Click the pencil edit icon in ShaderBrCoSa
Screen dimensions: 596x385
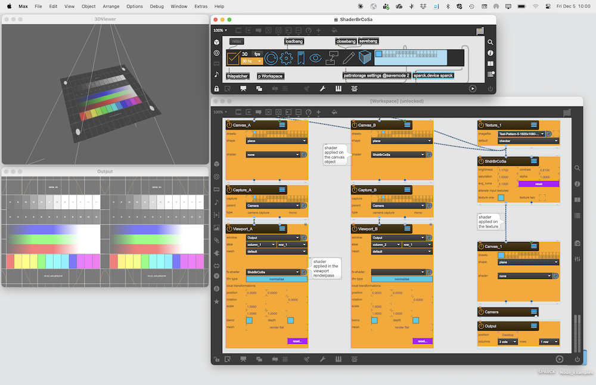349,58
